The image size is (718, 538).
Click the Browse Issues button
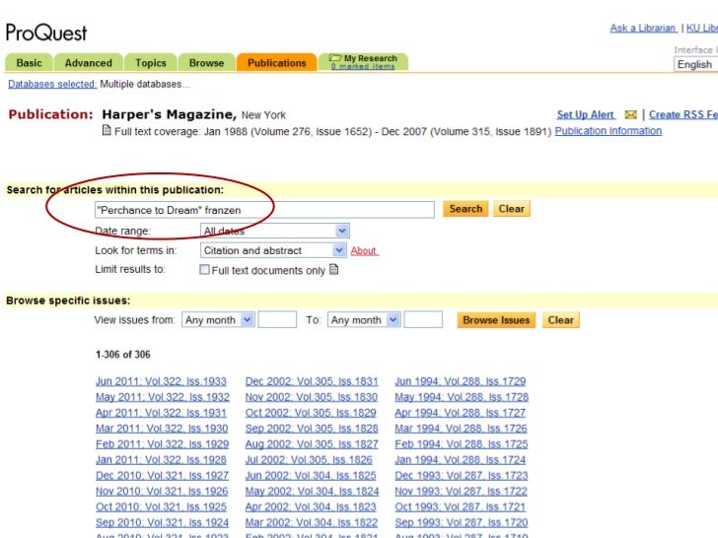[x=496, y=320]
